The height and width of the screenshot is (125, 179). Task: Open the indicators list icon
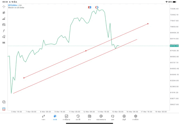click(4, 19)
